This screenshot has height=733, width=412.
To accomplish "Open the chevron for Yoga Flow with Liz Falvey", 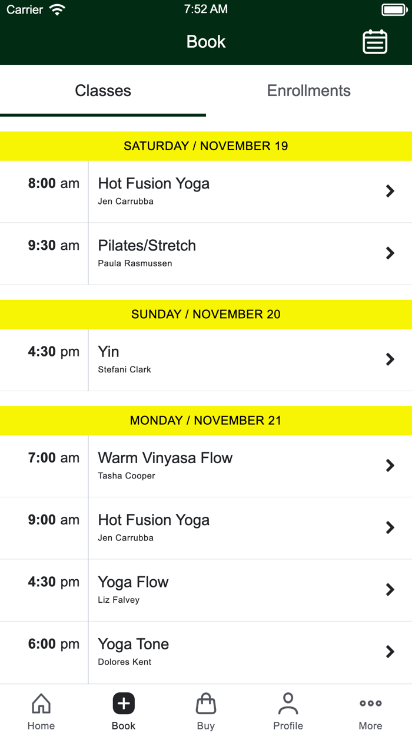I will pyautogui.click(x=390, y=589).
